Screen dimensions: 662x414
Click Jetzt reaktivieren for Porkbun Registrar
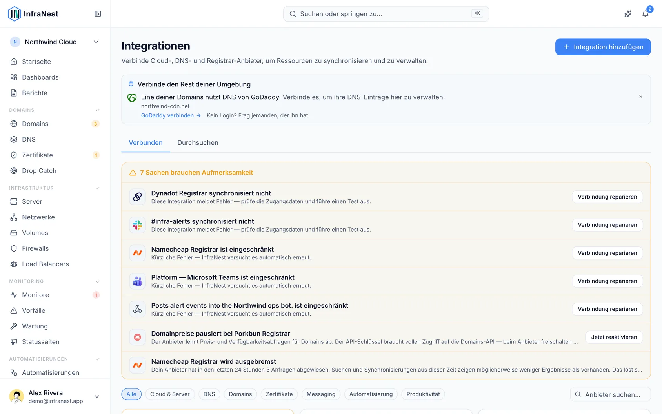point(614,337)
